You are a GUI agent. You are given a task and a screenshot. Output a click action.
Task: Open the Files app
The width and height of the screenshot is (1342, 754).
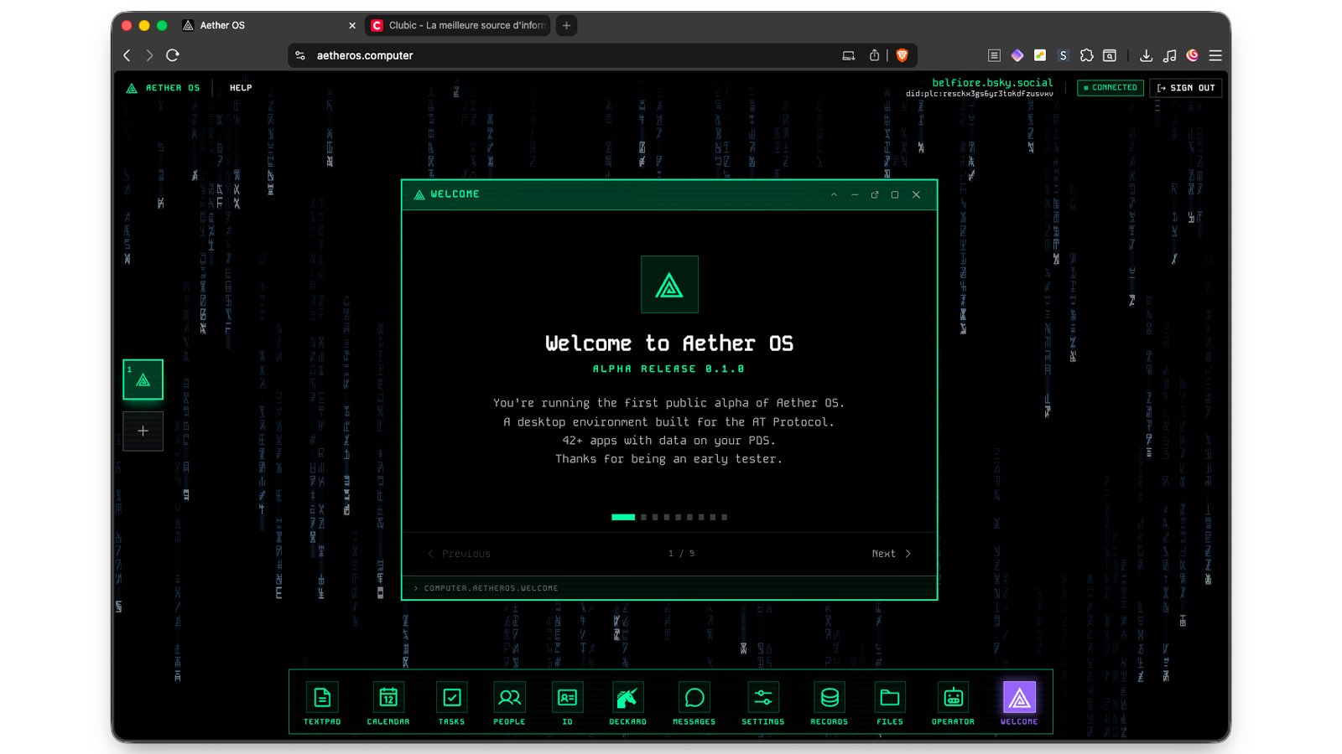(x=890, y=703)
